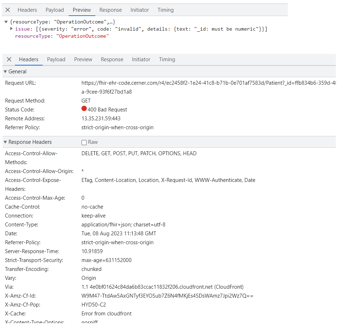344x330 pixels.
Task: Select the 400 Bad Request status text
Action: click(x=107, y=109)
